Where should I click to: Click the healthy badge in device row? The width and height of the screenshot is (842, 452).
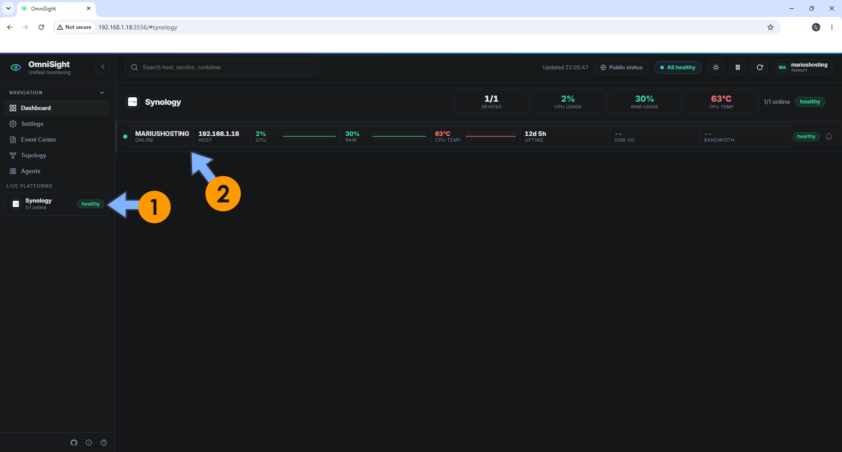click(x=806, y=136)
